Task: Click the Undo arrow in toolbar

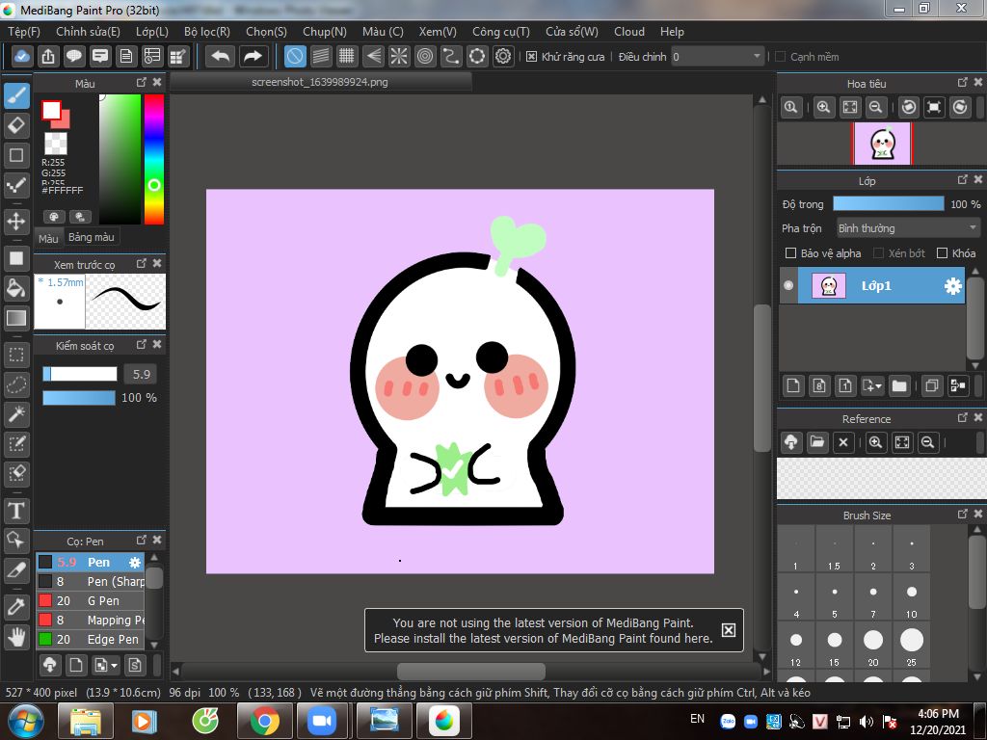Action: pos(221,57)
